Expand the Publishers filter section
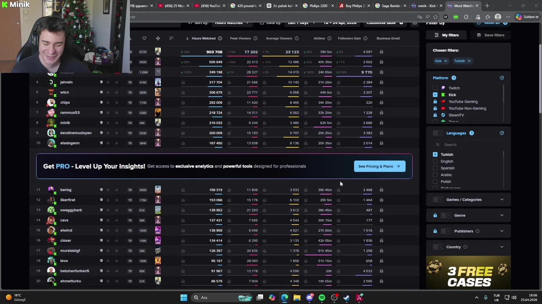Image resolution: width=542 pixels, height=304 pixels. (x=502, y=231)
